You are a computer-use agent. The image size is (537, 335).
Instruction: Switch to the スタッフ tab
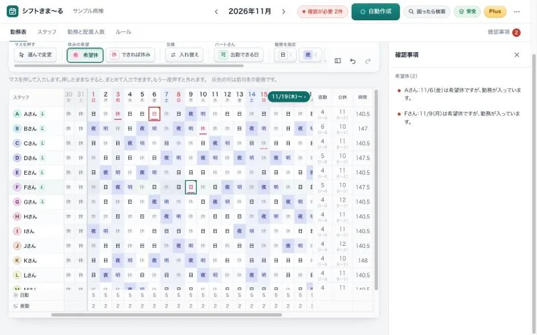pos(46,32)
